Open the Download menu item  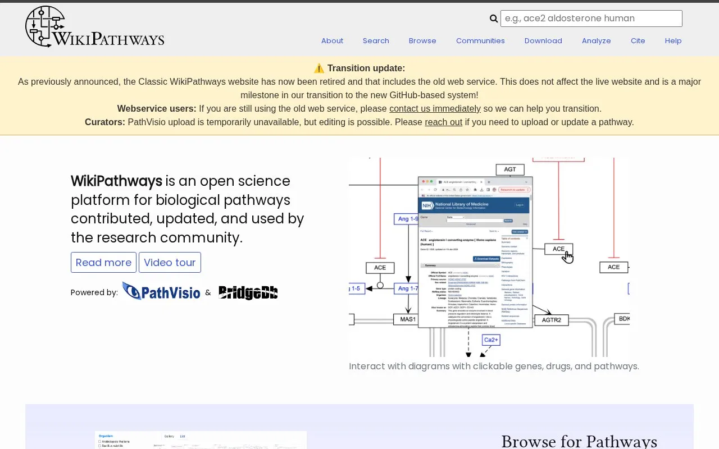[543, 41]
